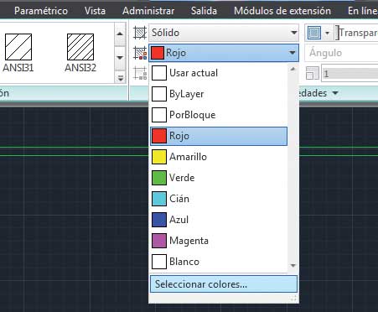Collapse the Rojo color dropdown arrow
Image resolution: width=378 pixels, height=312 pixels.
(x=293, y=53)
